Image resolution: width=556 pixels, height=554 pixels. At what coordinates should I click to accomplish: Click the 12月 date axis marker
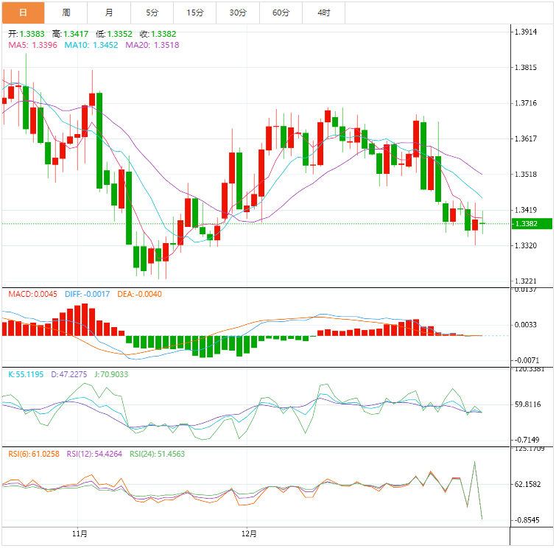250,533
